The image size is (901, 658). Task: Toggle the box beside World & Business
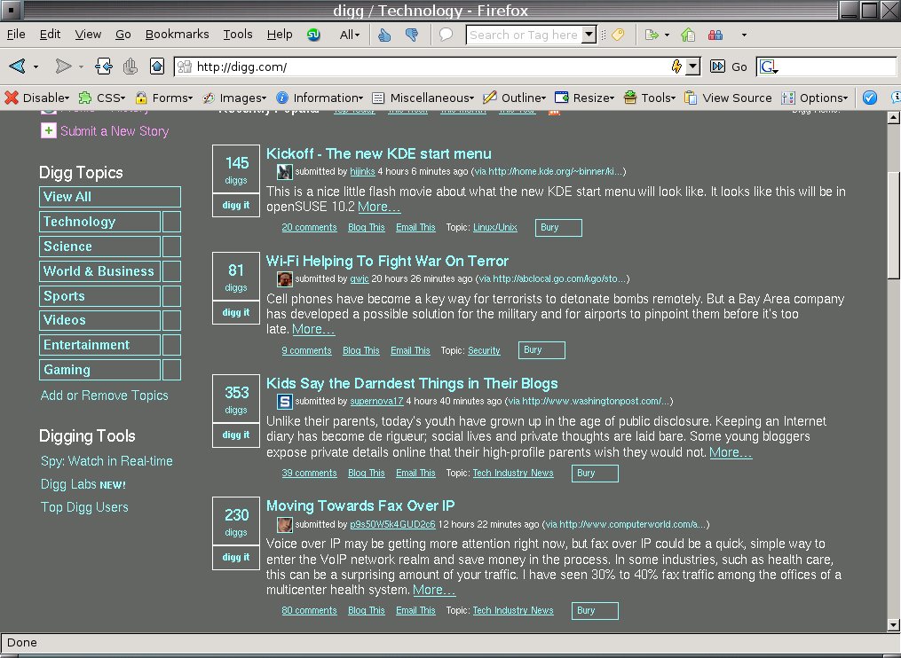coord(171,271)
